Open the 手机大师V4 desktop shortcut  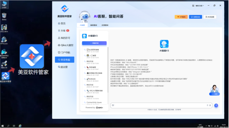click(x=4, y=29)
